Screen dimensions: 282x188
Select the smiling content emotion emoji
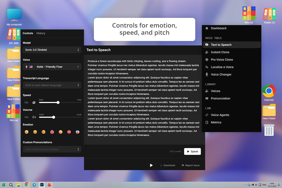44,132
